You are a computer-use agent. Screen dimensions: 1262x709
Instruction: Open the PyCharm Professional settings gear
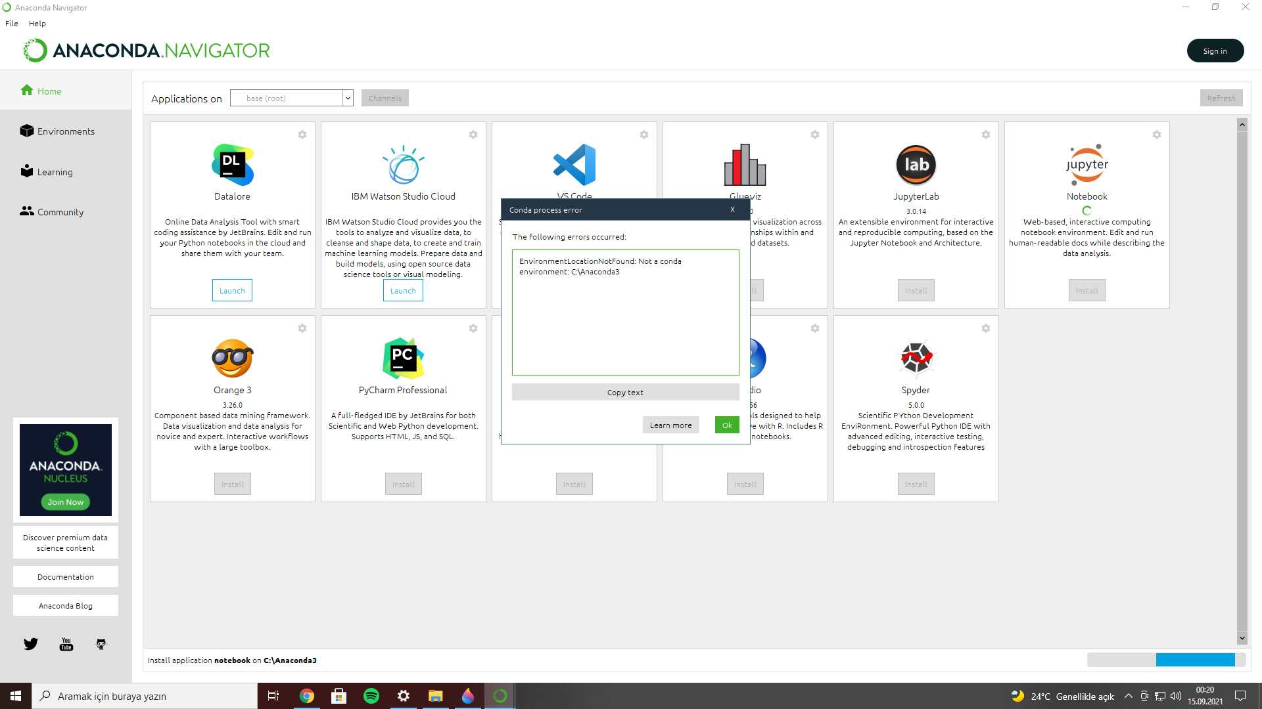(473, 328)
